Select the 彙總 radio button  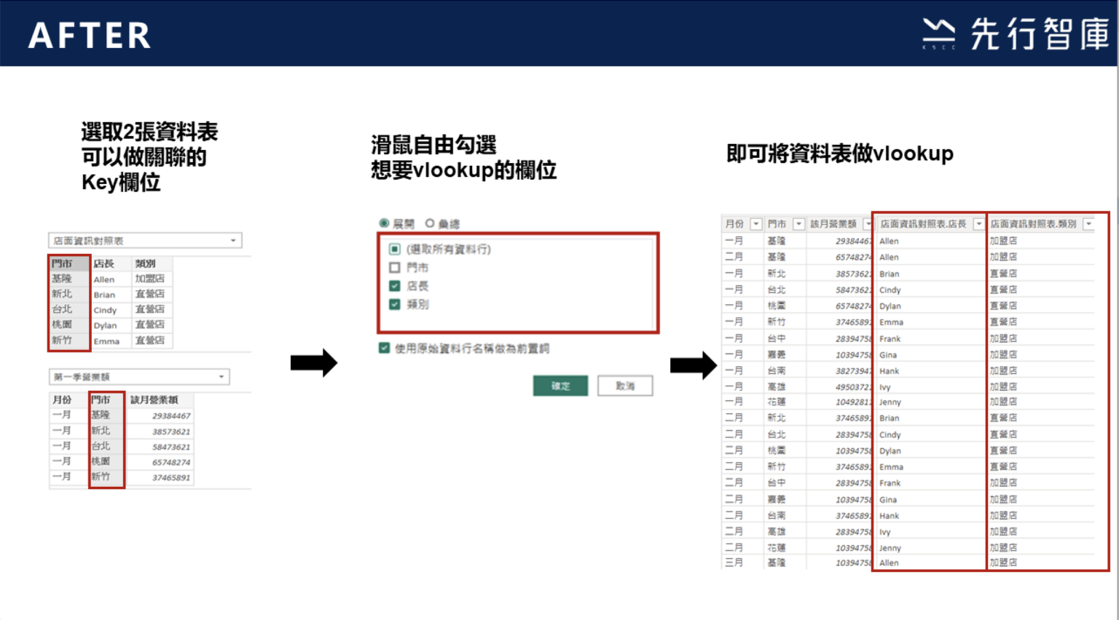click(x=429, y=223)
